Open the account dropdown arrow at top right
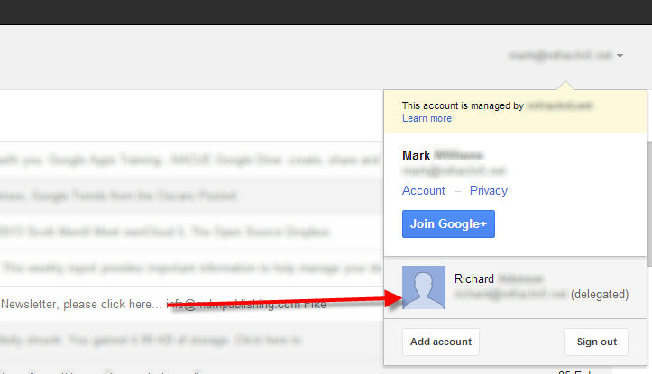The height and width of the screenshot is (374, 652). click(x=620, y=56)
